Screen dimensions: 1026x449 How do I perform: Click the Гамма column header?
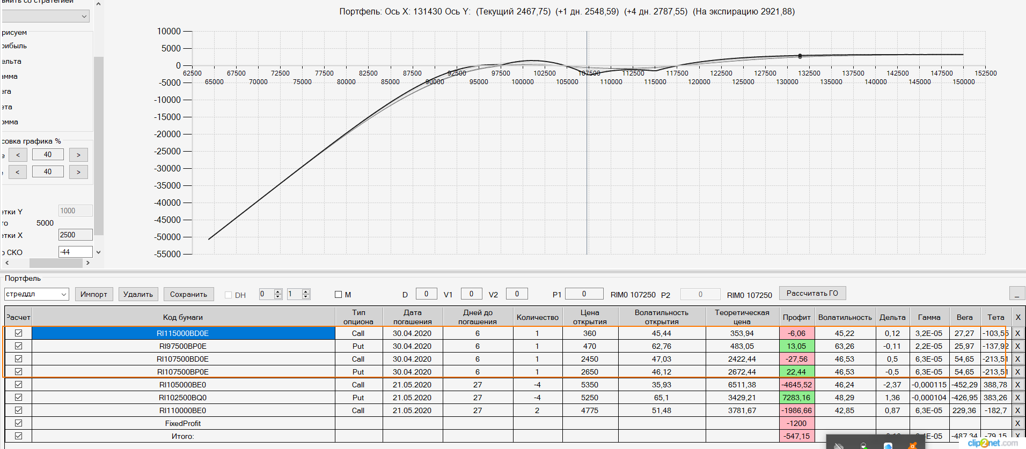pyautogui.click(x=929, y=317)
